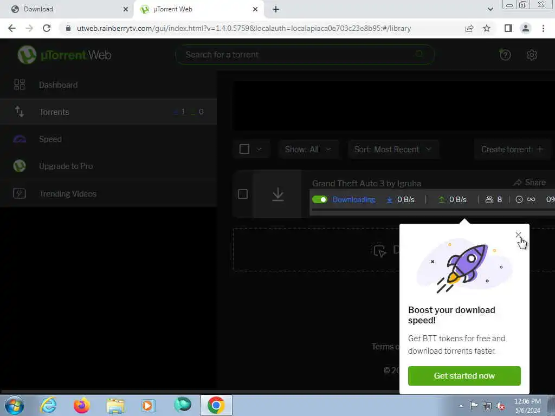Select Torrents in the sidebar
Image resolution: width=555 pixels, height=416 pixels.
[108, 112]
